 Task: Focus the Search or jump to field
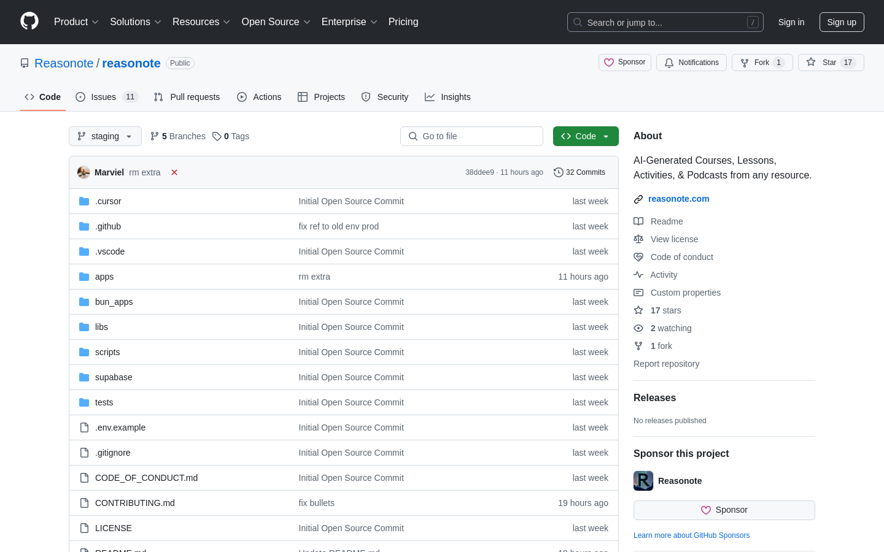(x=665, y=22)
